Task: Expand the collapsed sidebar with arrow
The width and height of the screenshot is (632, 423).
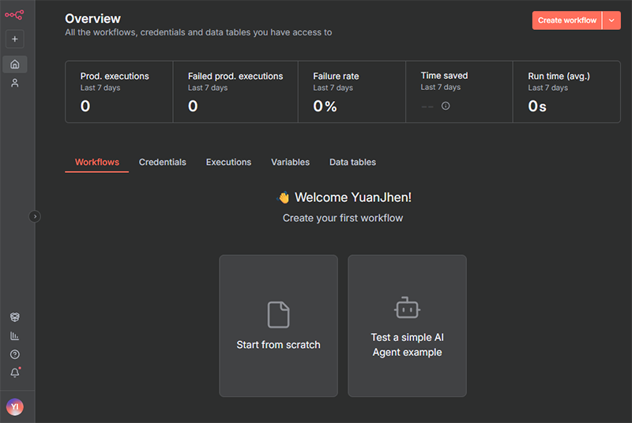Action: click(x=34, y=216)
